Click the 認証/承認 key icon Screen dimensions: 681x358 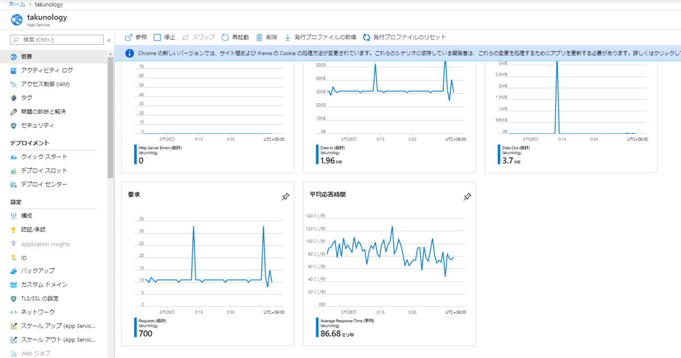(x=14, y=230)
